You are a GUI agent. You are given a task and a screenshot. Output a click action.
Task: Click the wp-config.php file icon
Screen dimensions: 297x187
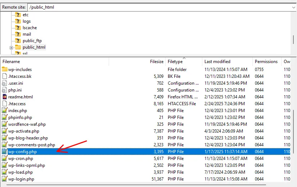pyautogui.click(x=5, y=151)
